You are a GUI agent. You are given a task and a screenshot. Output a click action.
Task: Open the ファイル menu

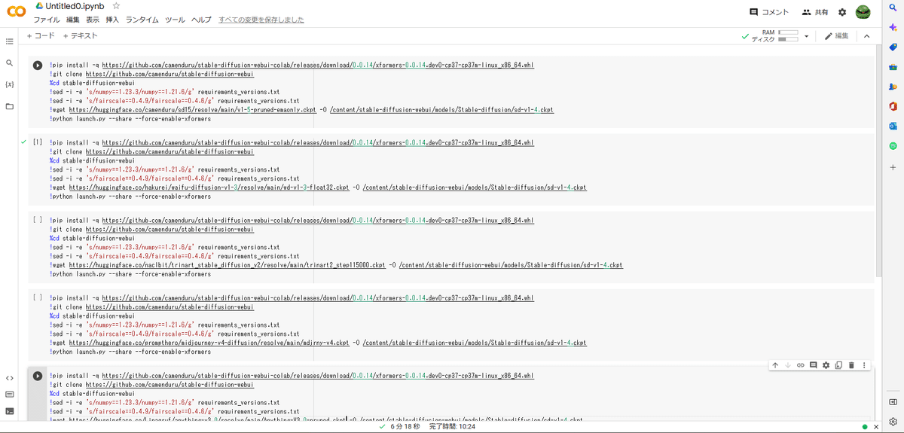pos(47,20)
